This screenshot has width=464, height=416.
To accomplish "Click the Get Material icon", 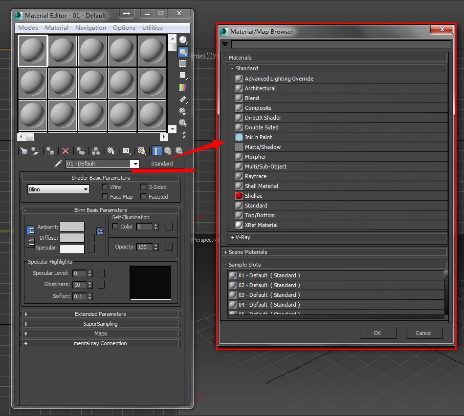I will (x=22, y=151).
